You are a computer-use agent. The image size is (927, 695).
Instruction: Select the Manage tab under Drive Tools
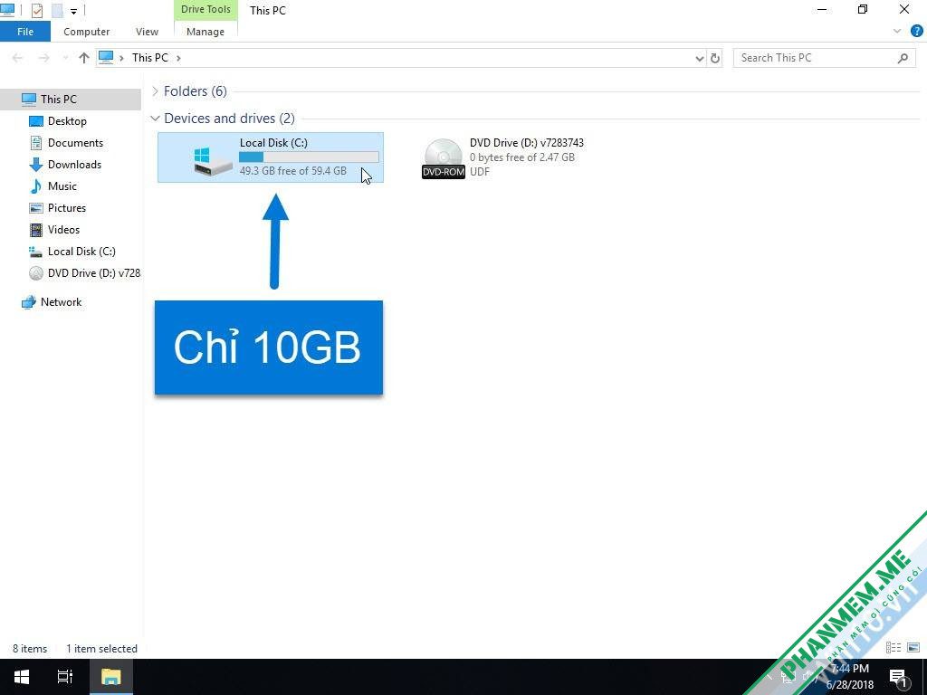(205, 32)
